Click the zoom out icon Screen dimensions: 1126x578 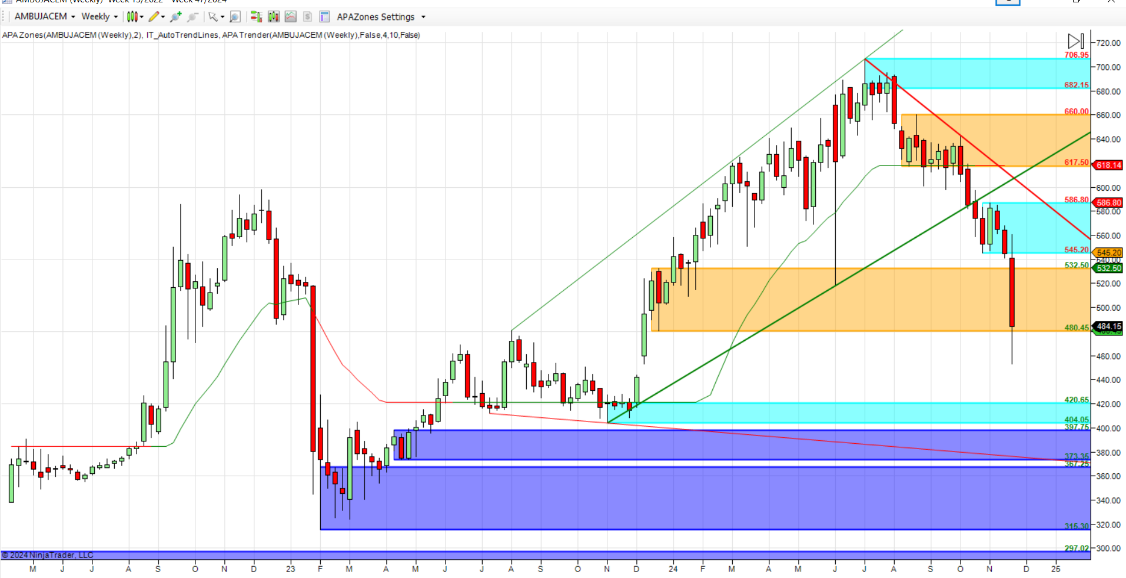pos(192,16)
